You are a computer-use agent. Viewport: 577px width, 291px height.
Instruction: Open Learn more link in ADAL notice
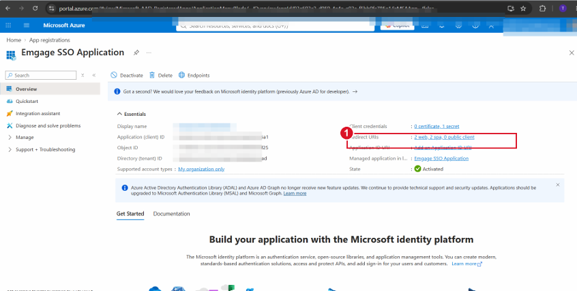[x=295, y=193]
